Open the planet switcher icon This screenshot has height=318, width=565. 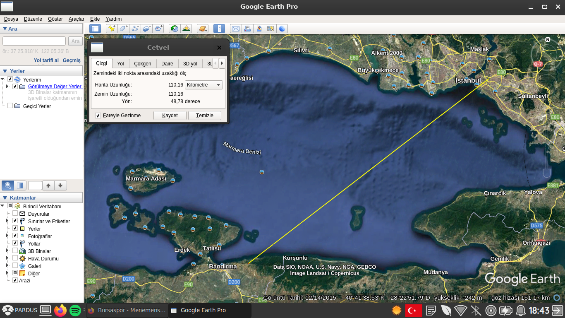pos(203,29)
